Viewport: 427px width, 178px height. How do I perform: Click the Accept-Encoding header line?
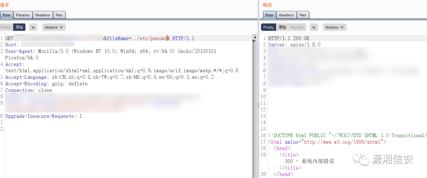[x=46, y=84]
